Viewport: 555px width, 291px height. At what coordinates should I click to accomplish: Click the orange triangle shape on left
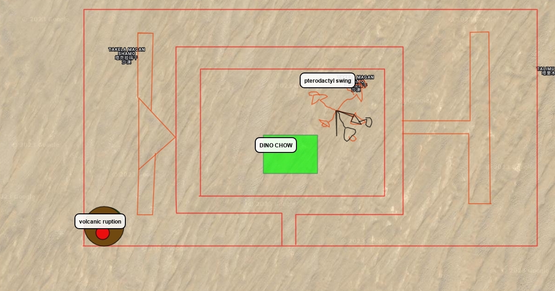click(x=153, y=135)
